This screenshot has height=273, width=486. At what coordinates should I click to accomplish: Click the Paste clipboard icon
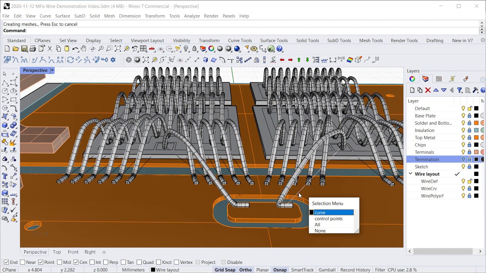(x=67, y=49)
